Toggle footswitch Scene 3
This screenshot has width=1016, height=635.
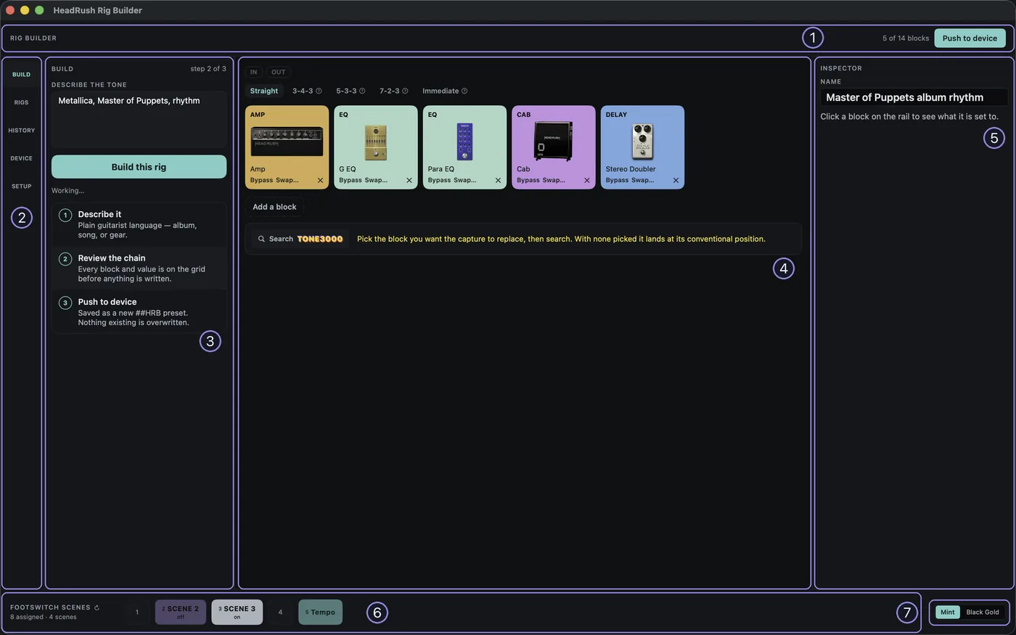237,613
